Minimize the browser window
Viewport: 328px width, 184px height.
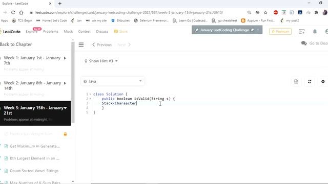309,3
